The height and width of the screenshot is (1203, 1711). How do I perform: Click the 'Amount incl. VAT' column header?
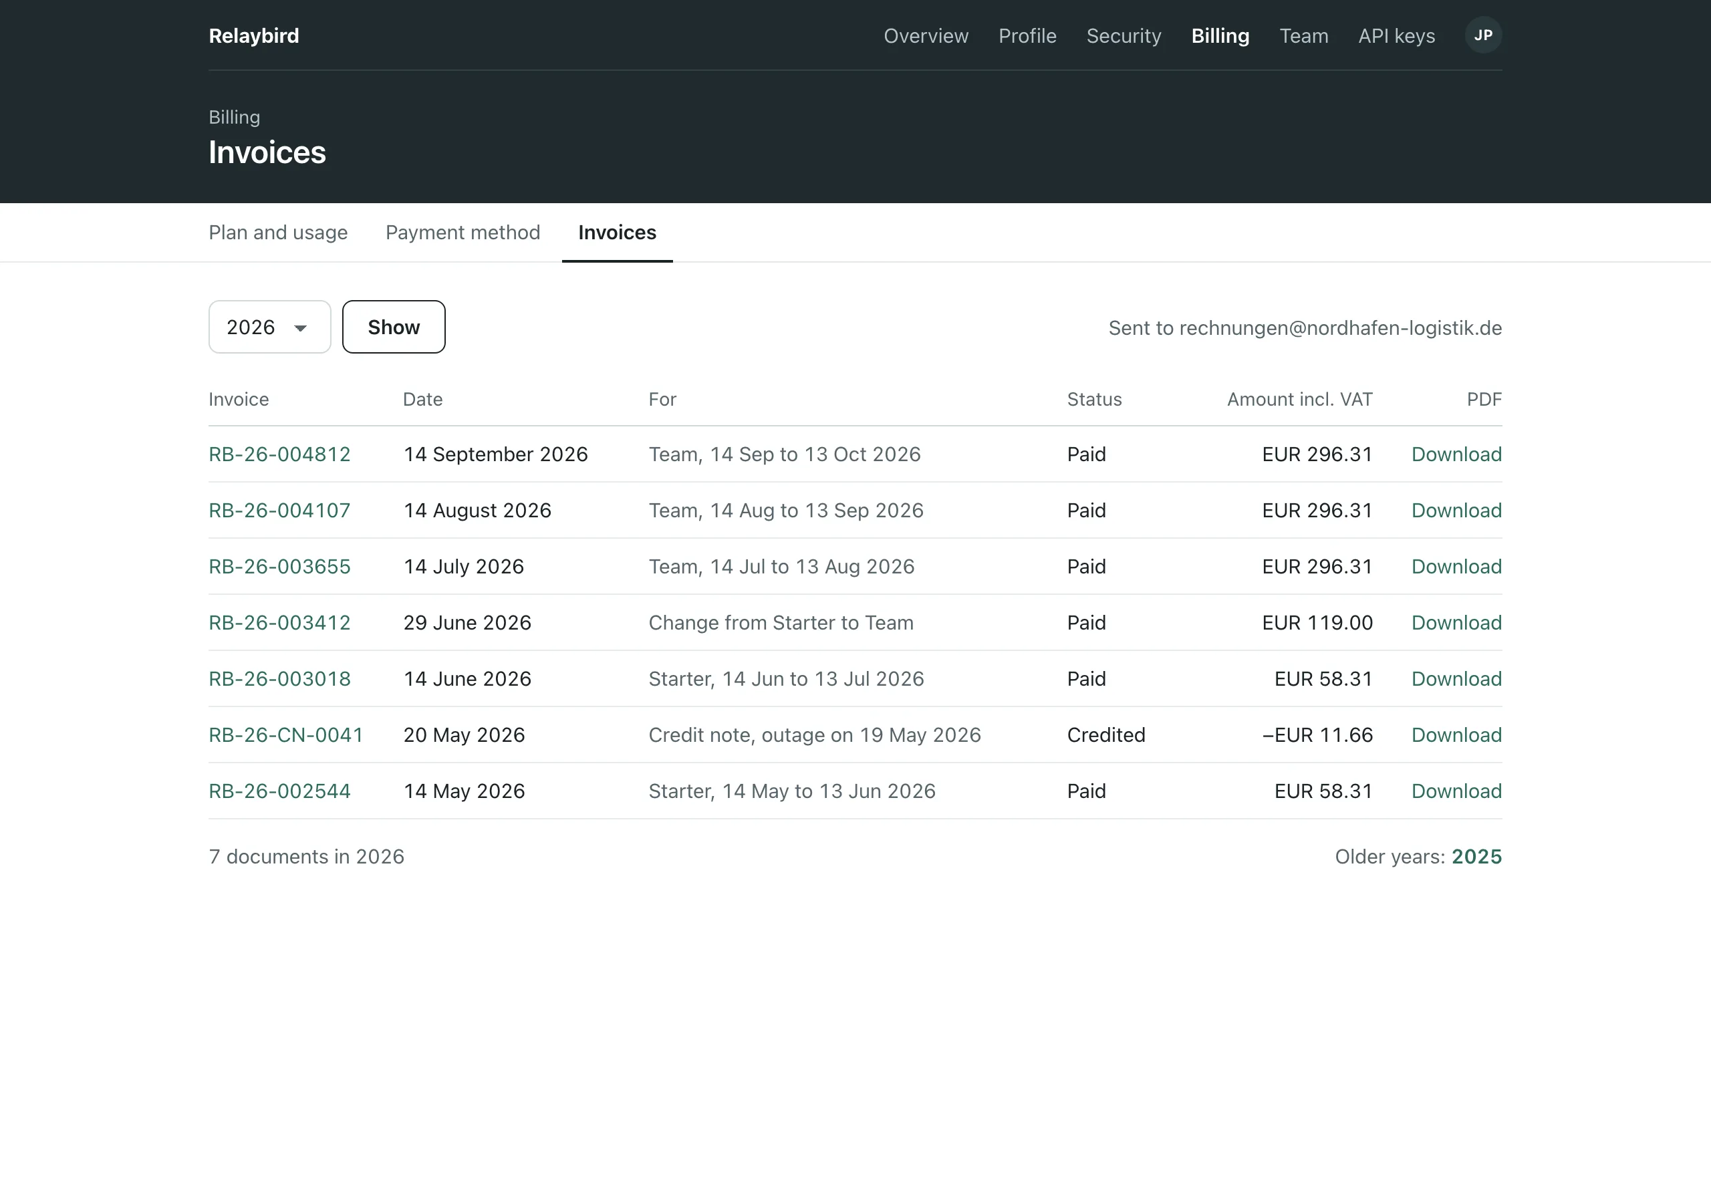coord(1300,400)
